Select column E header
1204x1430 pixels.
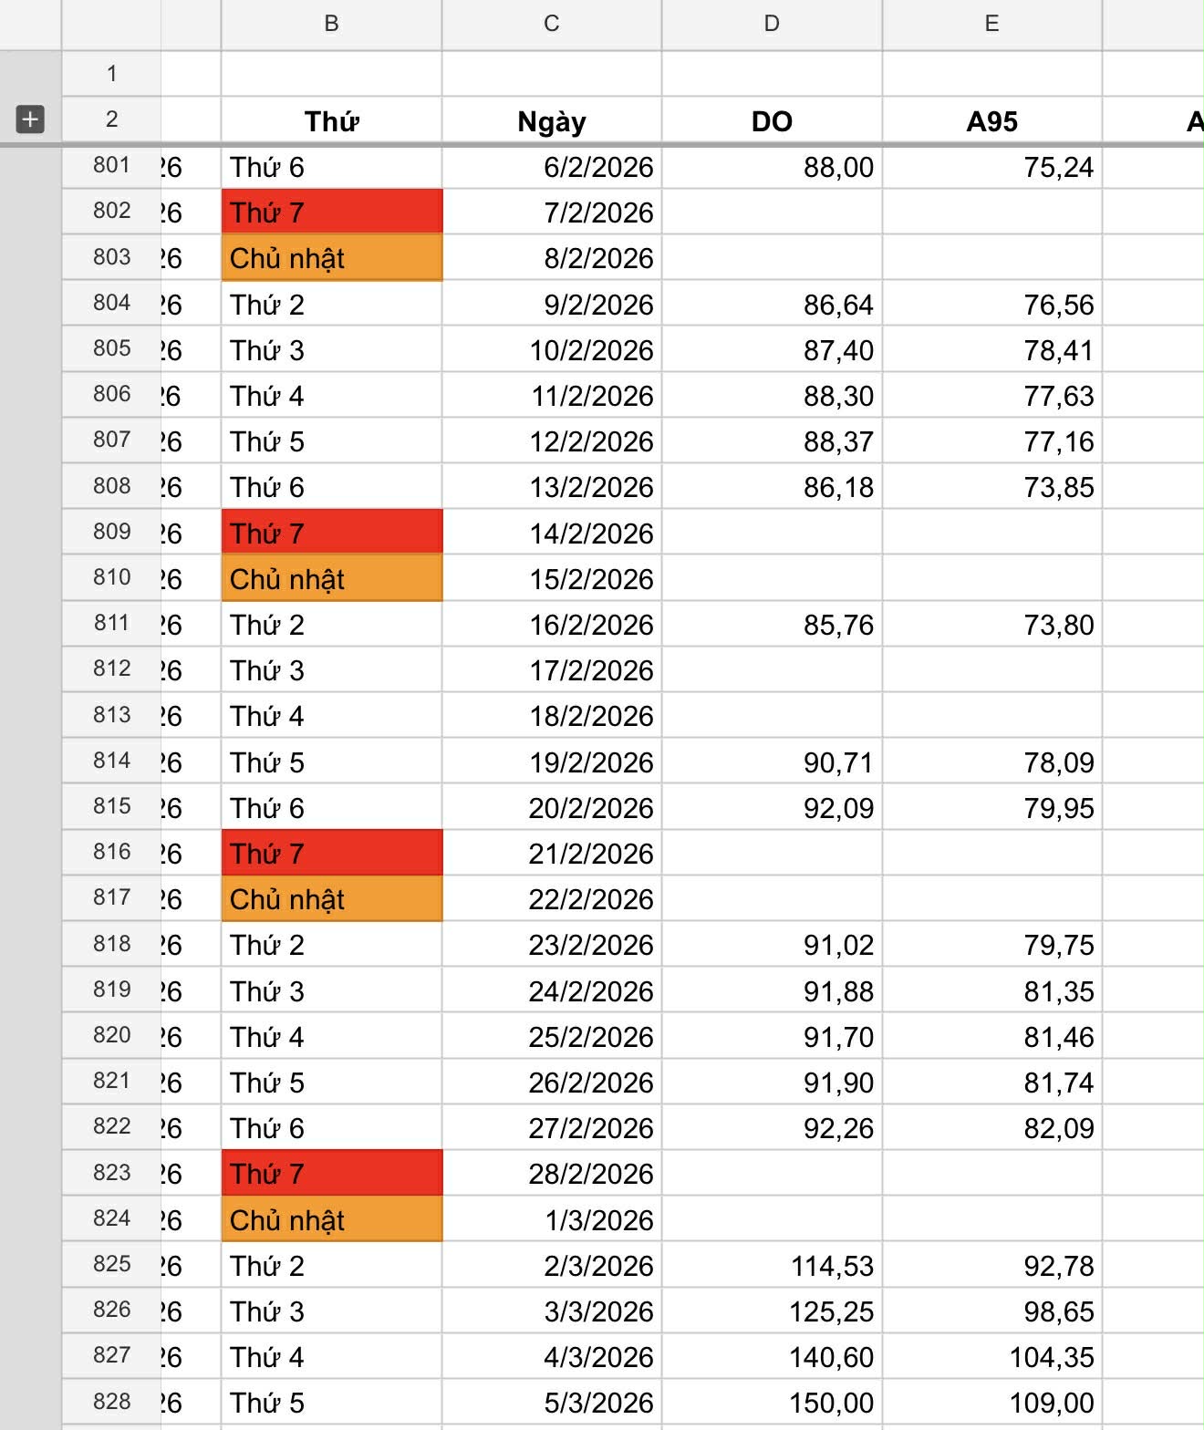[991, 25]
